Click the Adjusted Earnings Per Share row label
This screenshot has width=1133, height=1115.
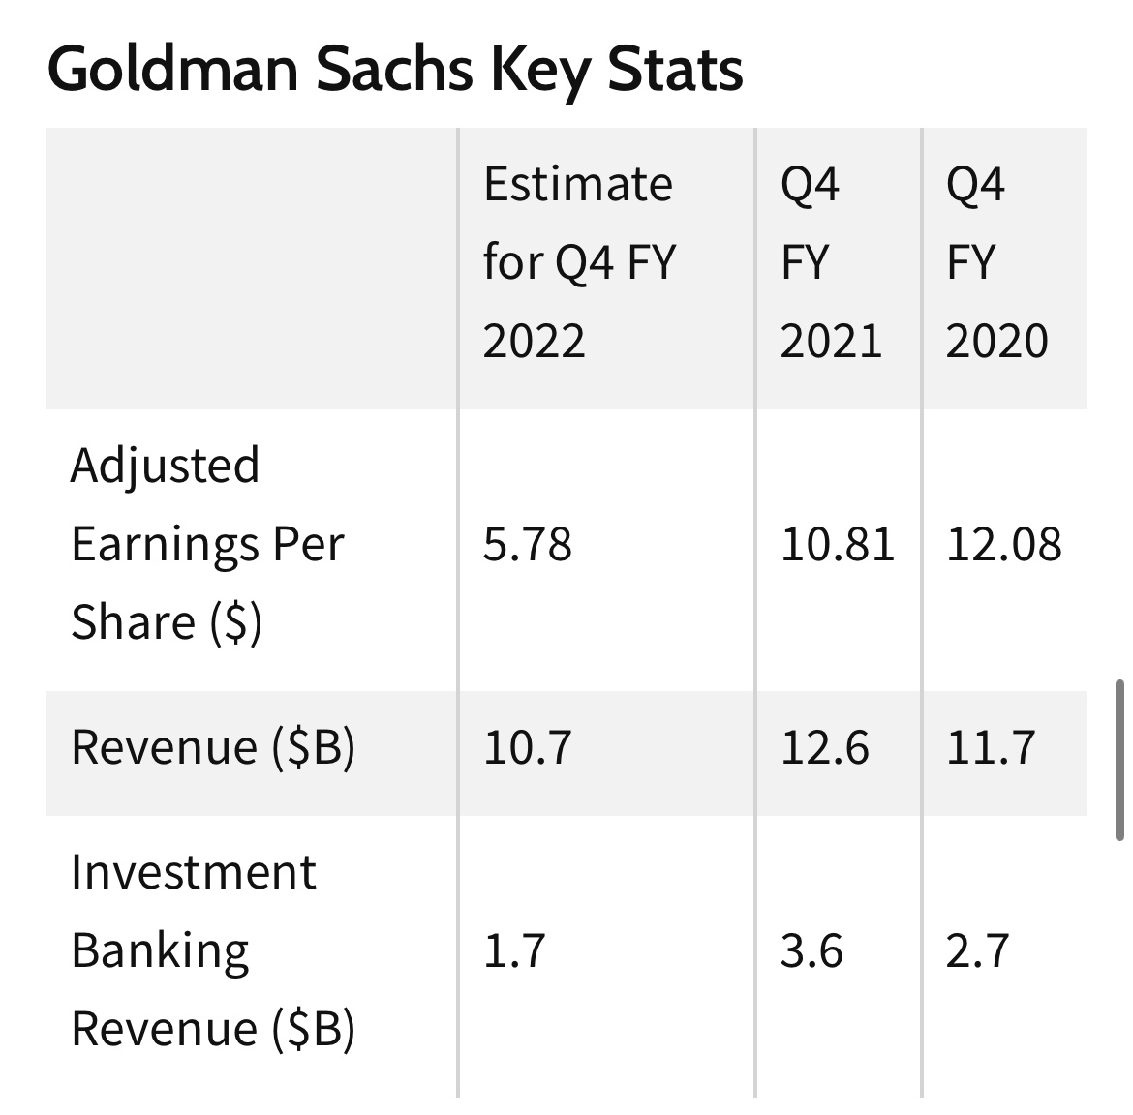click(207, 544)
